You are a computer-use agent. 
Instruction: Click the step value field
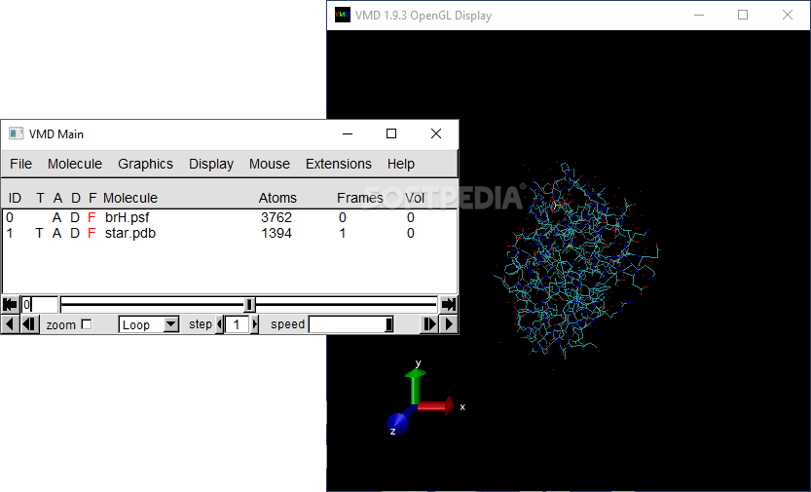(x=237, y=324)
